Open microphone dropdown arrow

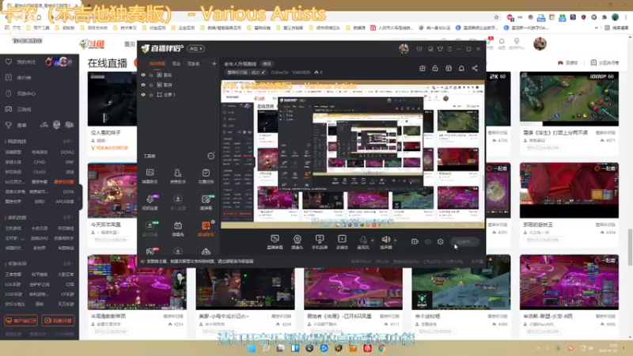[x=372, y=240]
